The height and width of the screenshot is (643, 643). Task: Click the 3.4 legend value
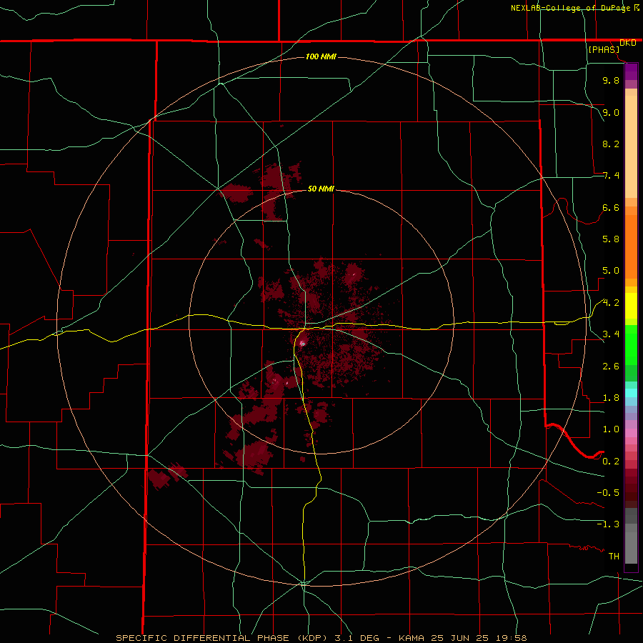coord(611,334)
